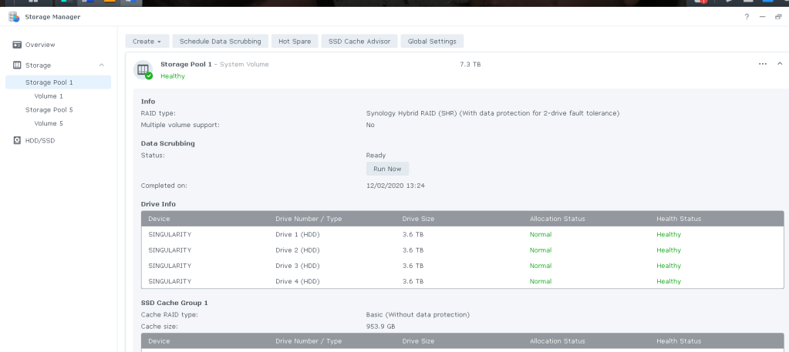This screenshot has width=789, height=352.
Task: Click Allocation Status header in Drive Info
Action: coord(558,219)
